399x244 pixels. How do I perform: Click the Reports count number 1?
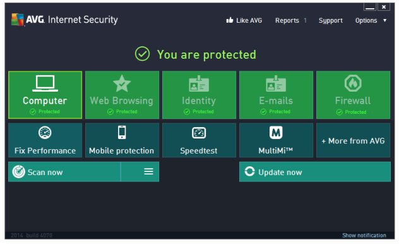[305, 20]
